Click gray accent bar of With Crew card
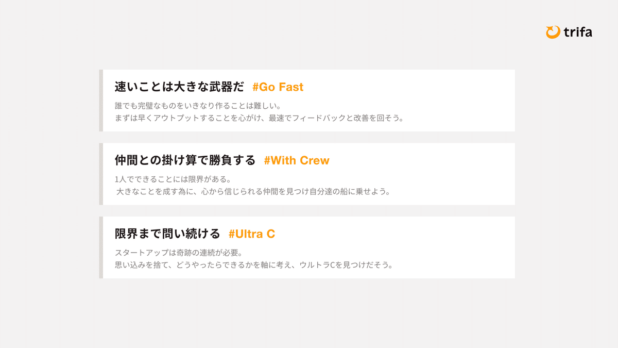 [101, 174]
